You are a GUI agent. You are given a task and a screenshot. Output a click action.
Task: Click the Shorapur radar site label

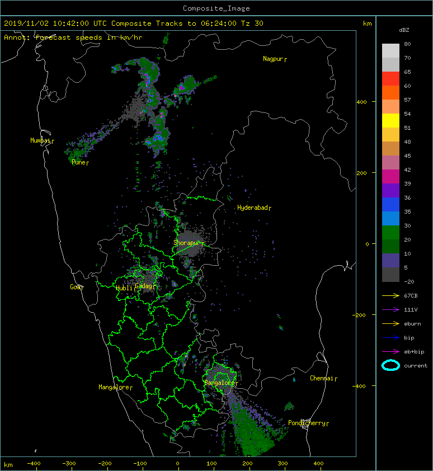(186, 243)
